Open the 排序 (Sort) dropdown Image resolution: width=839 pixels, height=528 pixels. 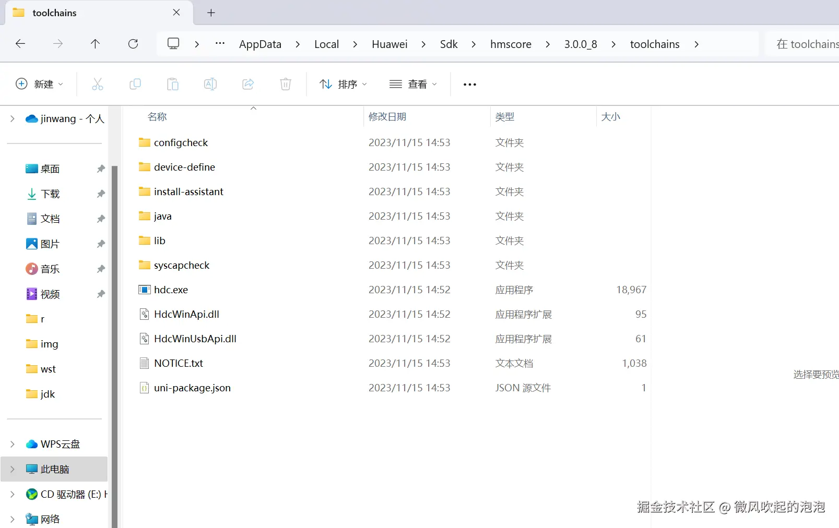[x=344, y=84]
